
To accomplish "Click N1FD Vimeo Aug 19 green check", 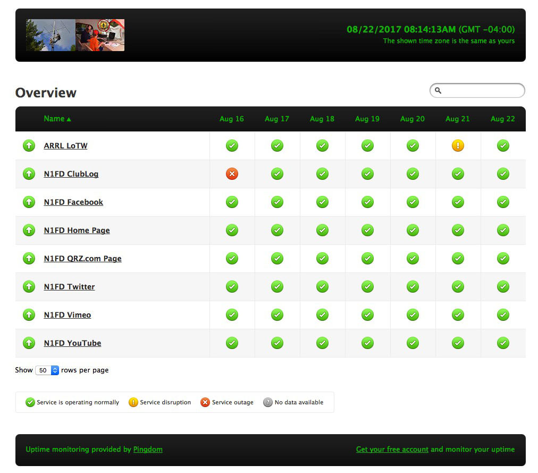I will (x=367, y=314).
